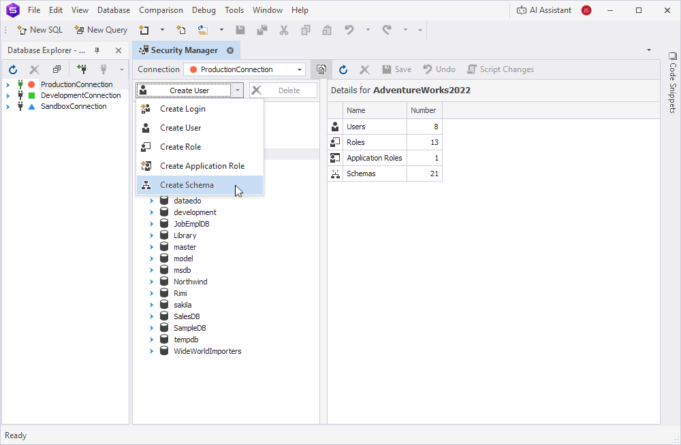681x445 pixels.
Task: Expand the Northwind database node
Action: [151, 281]
